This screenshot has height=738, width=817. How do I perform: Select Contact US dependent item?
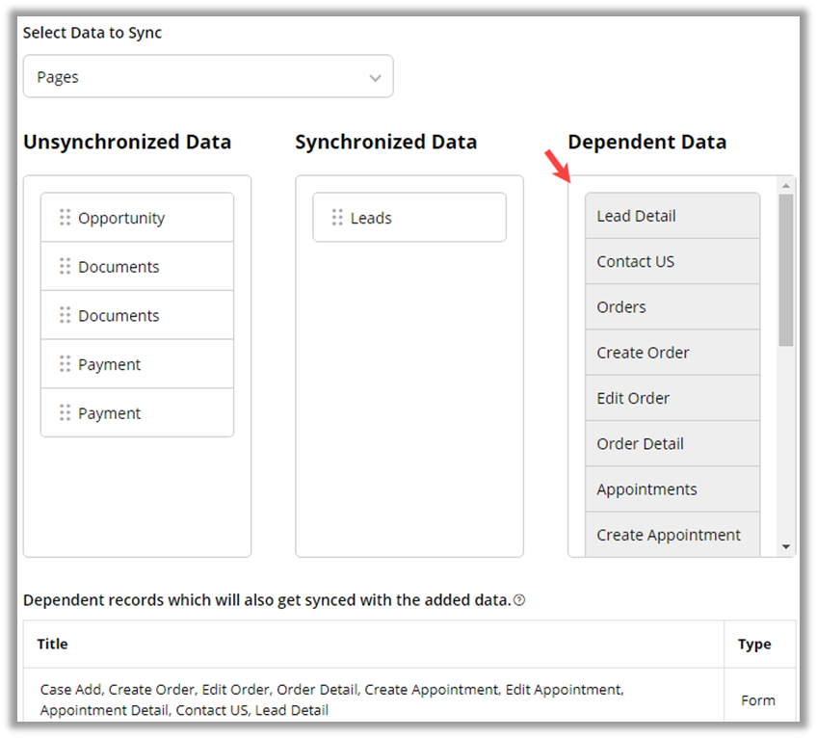[x=672, y=261]
